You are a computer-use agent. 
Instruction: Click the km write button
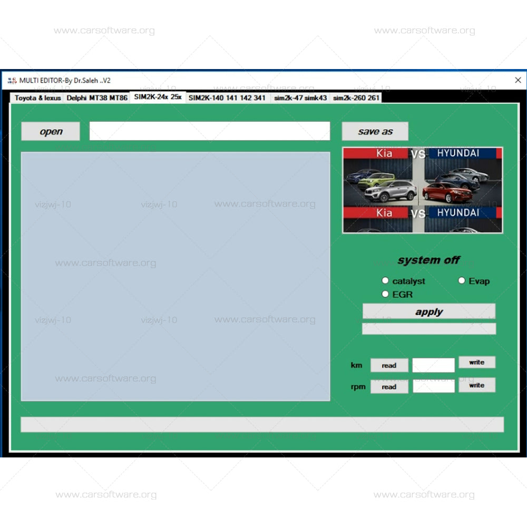[477, 363]
